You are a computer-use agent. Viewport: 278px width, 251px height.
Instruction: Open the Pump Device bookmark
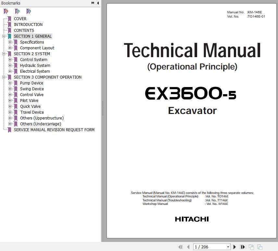32,83
